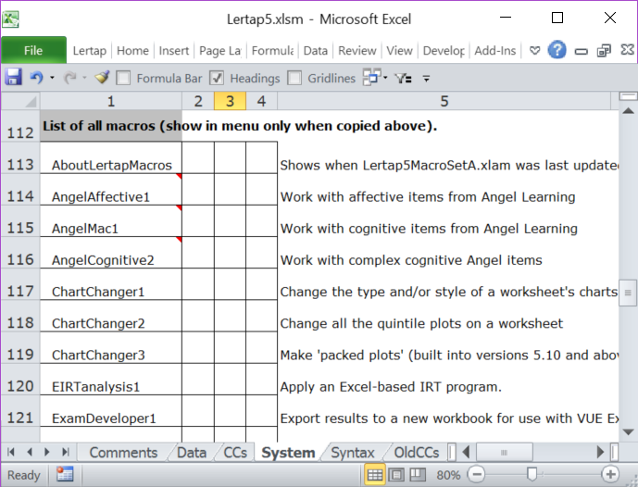Restore the workbook window icon

point(604,50)
